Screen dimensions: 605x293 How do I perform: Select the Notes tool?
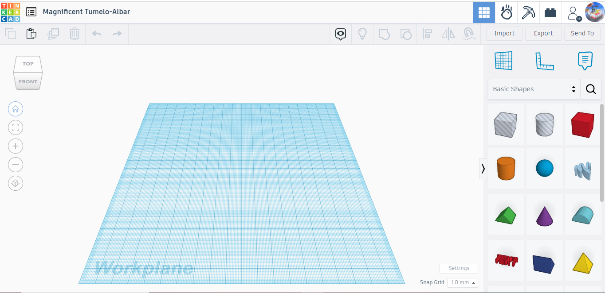(585, 61)
